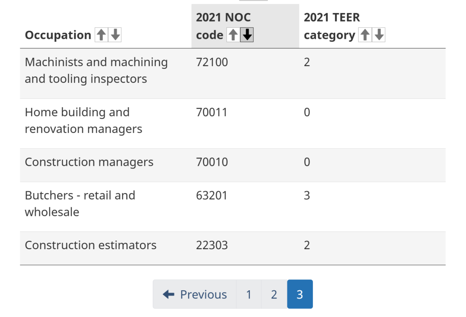Click the Previous arrow icon

(x=169, y=295)
